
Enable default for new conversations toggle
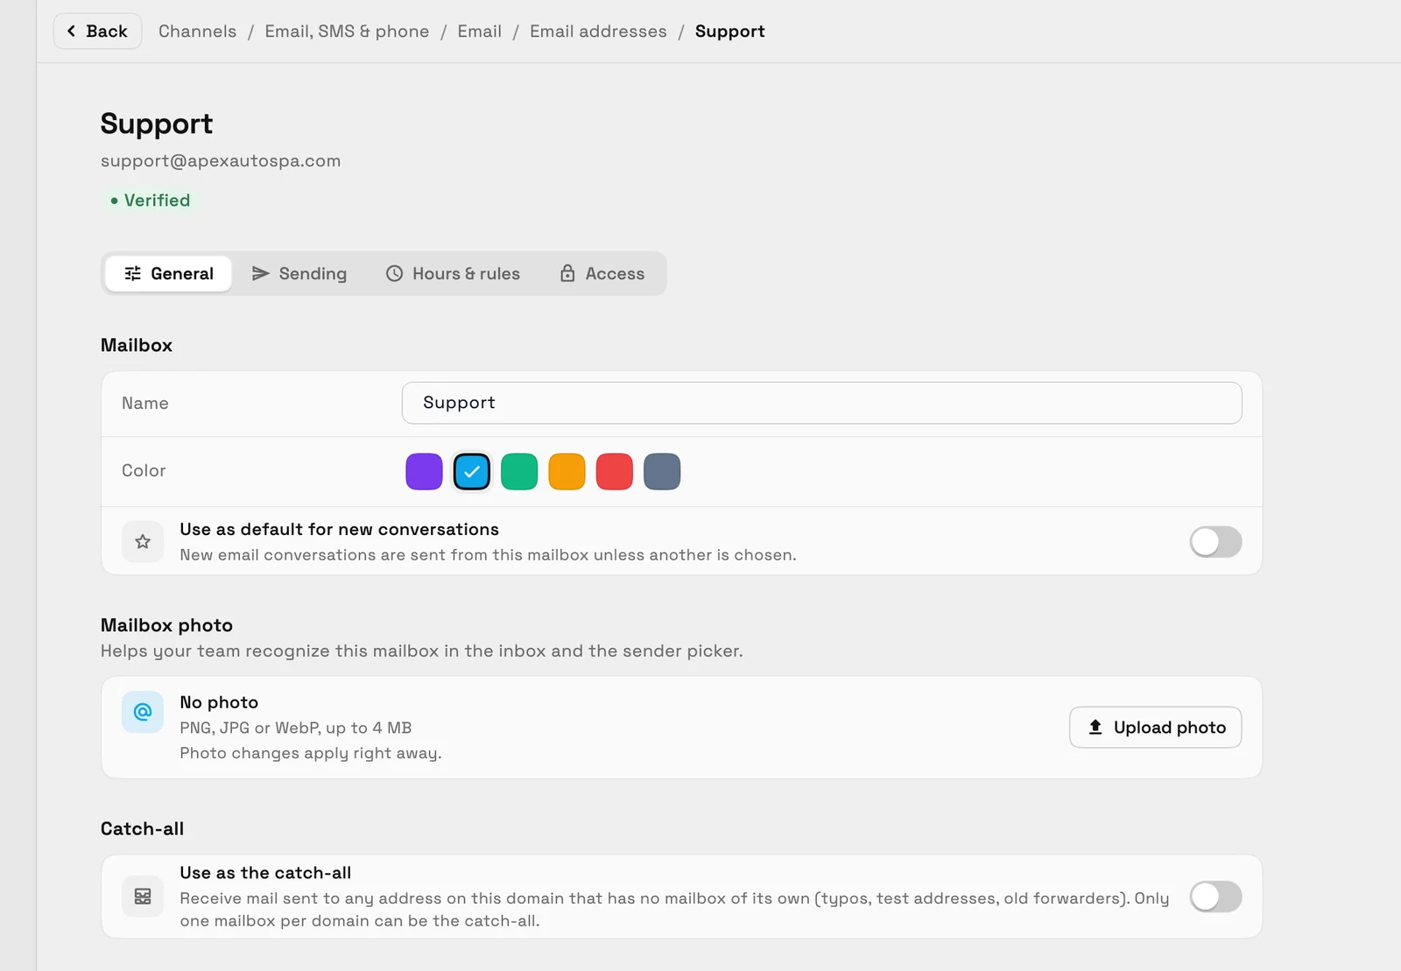point(1215,542)
